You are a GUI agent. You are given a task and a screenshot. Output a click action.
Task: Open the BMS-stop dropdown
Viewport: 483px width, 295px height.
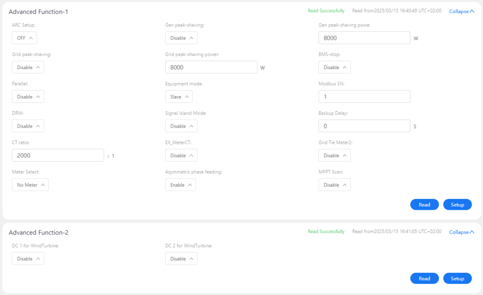pyautogui.click(x=334, y=68)
